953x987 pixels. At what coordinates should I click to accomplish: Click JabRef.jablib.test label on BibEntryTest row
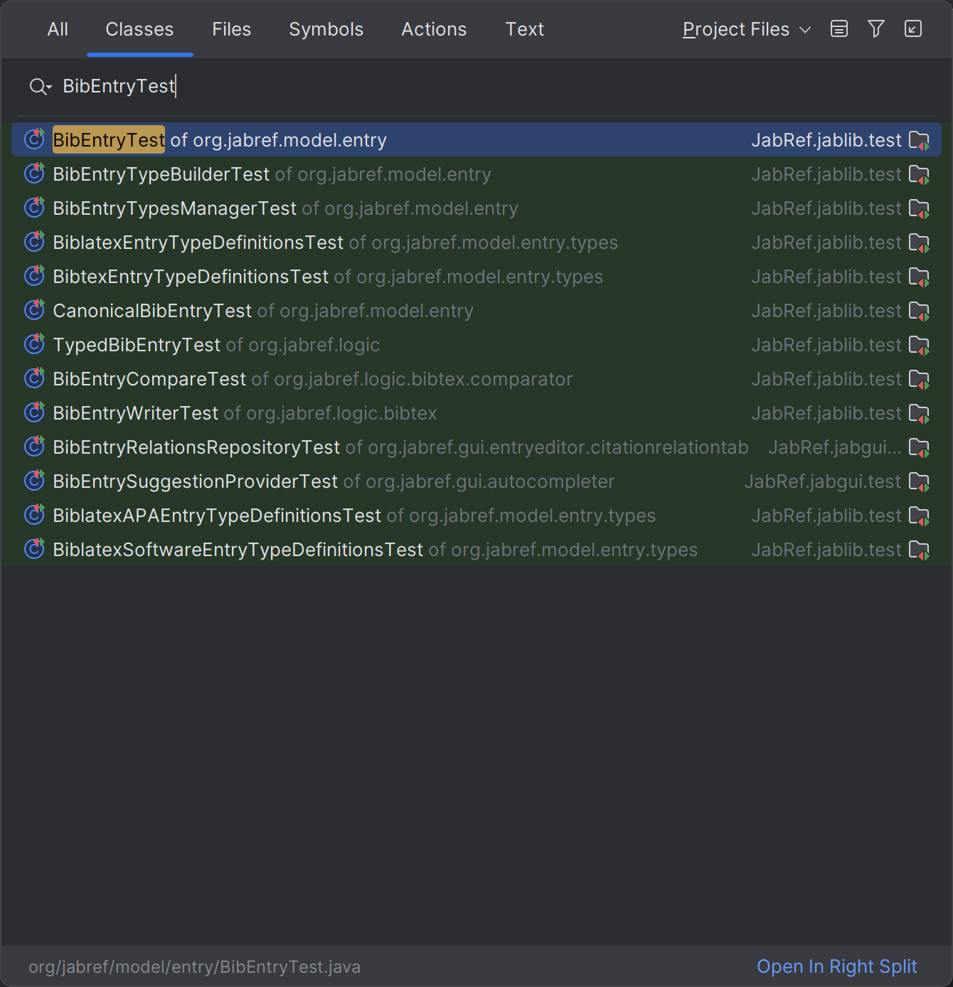[x=826, y=140]
